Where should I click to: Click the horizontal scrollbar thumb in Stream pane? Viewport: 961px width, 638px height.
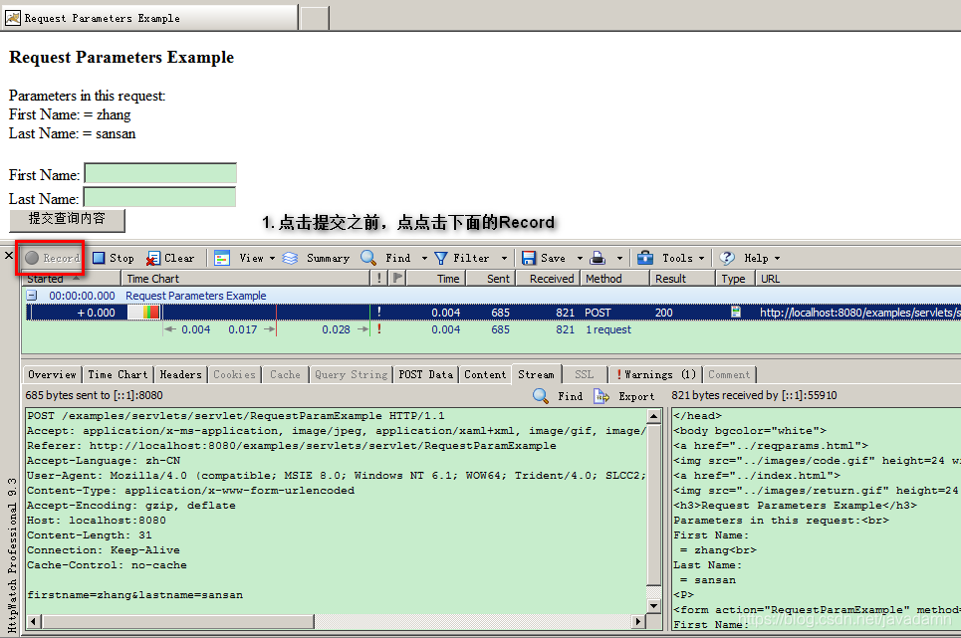[177, 621]
